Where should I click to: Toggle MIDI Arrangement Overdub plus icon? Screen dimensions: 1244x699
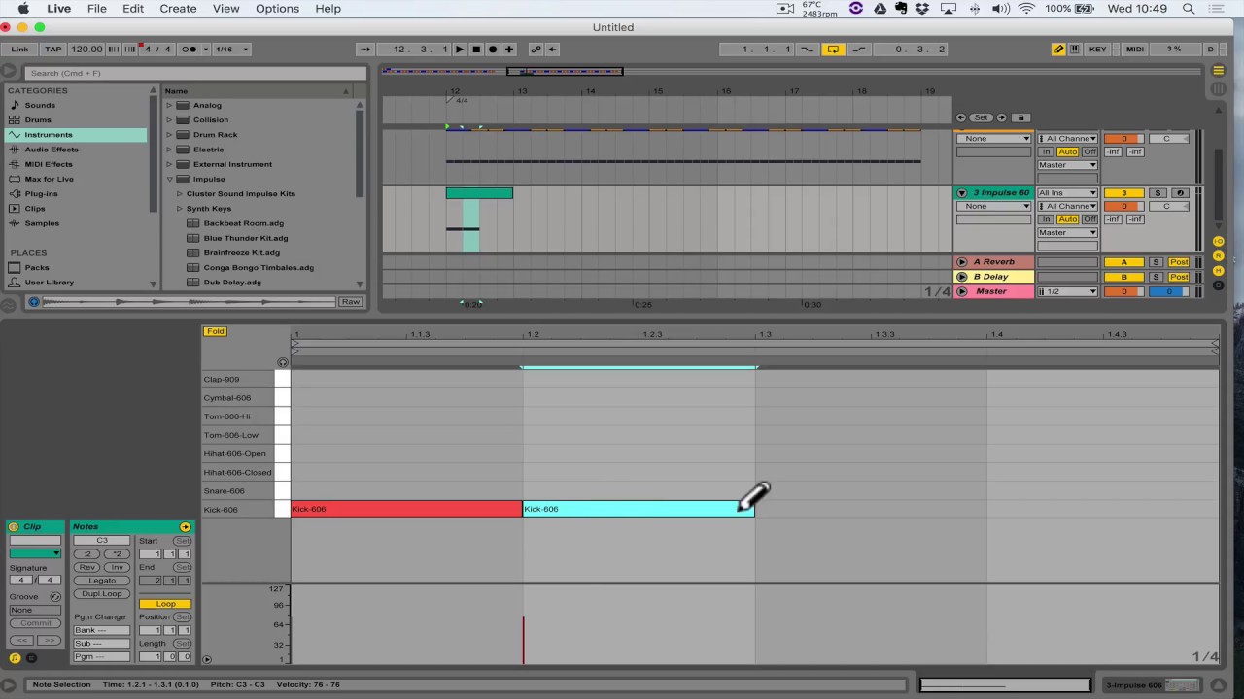(510, 50)
